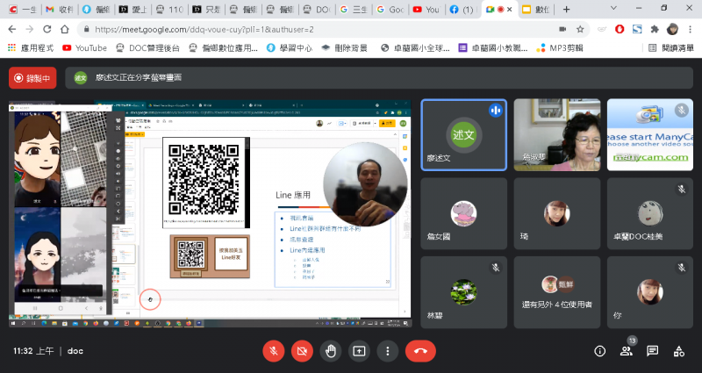
Task: Open the 還有另外 4 位使用者 tile
Action: (x=557, y=292)
